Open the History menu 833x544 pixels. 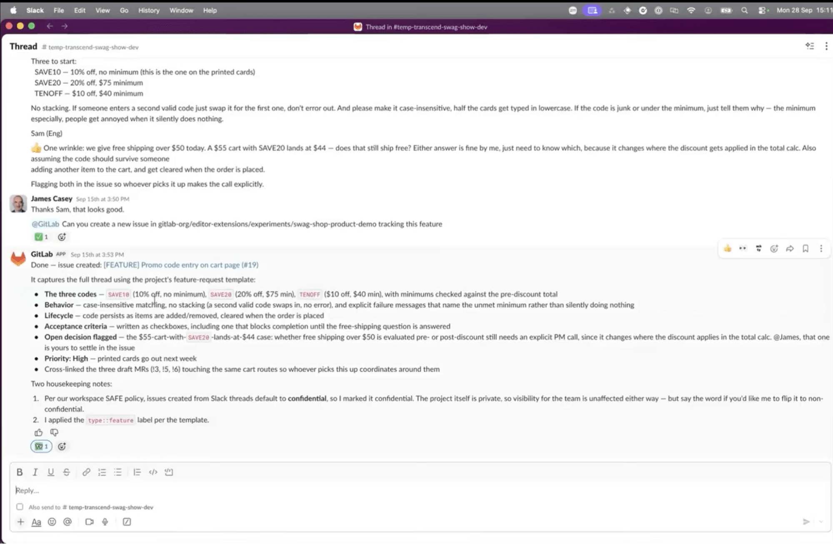coord(149,10)
